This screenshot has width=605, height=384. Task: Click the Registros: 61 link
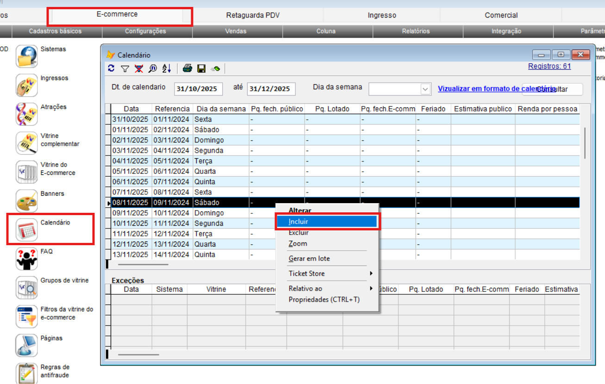pos(549,66)
